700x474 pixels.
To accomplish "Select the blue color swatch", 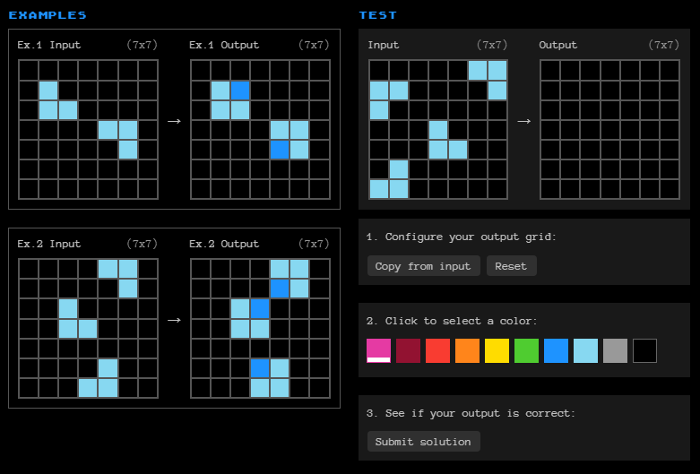I will point(556,350).
